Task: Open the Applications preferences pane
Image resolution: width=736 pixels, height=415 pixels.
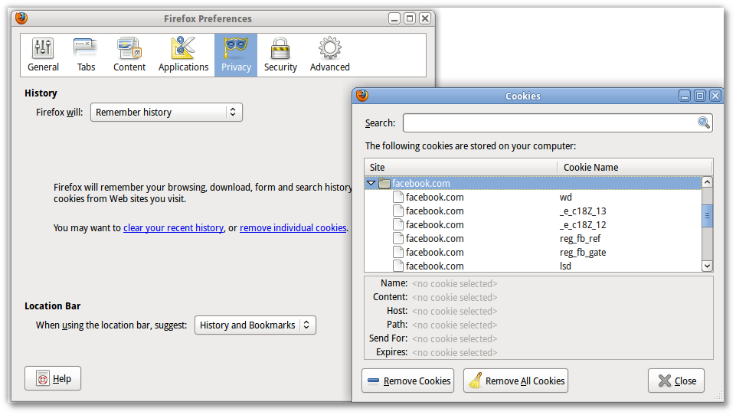Action: pos(183,55)
